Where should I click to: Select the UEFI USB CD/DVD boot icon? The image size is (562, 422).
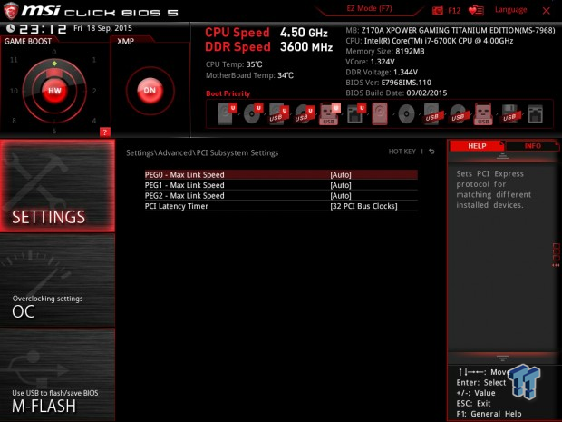[305, 113]
